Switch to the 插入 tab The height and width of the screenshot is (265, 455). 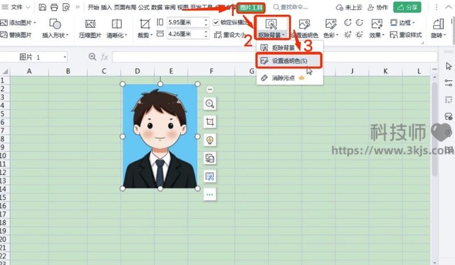pos(106,7)
